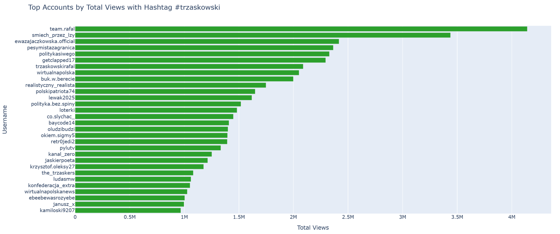Image resolution: width=560 pixels, height=234 pixels.
Task: Click the polskipatriota74 username label
Action: (55, 91)
